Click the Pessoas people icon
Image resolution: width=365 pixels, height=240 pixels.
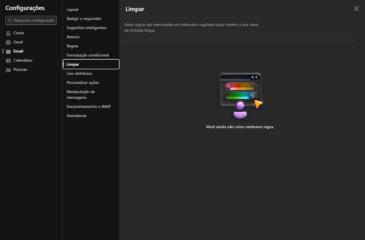8,70
